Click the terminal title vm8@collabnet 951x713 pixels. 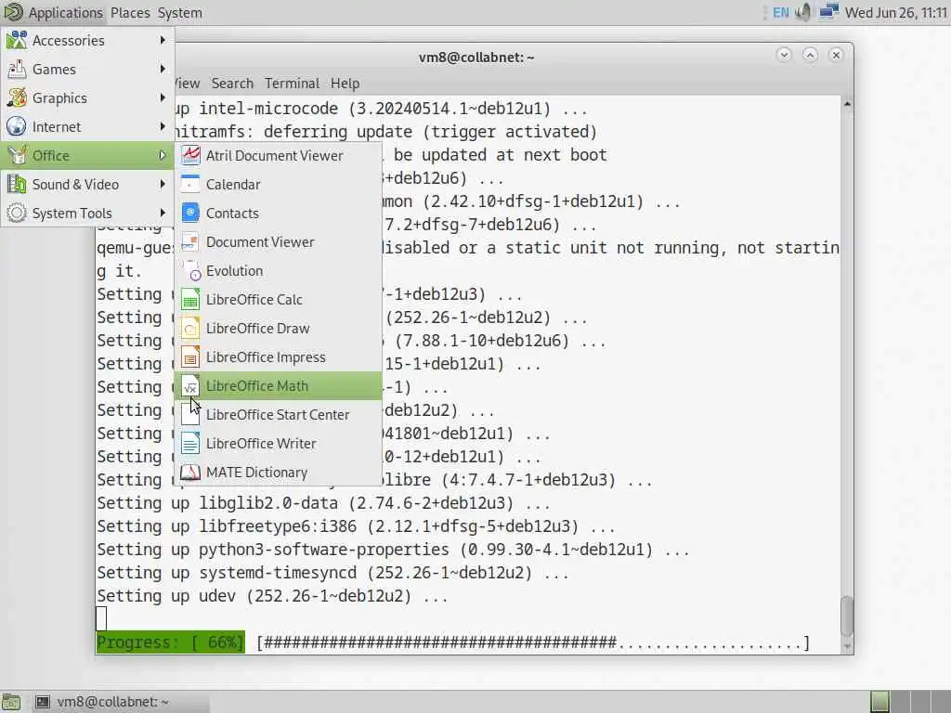476,57
